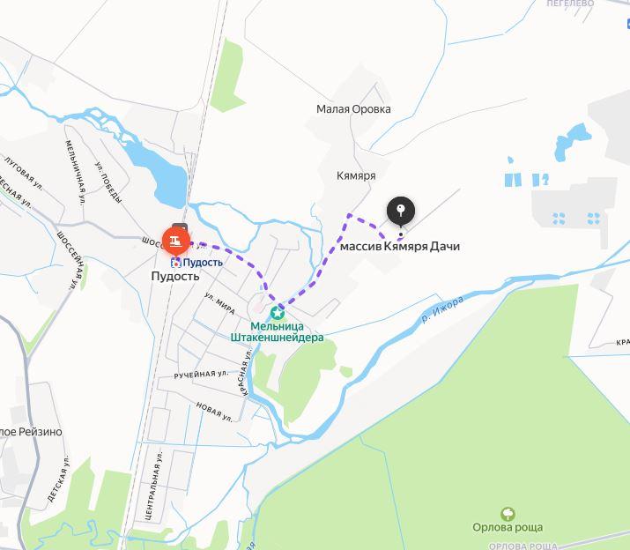Select the массив Кямяря Дачи label

400,247
